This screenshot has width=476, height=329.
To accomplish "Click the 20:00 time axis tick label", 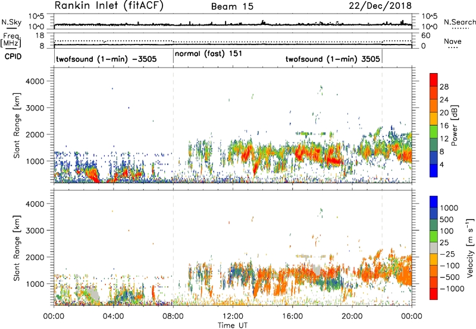I will pyautogui.click(x=352, y=317).
